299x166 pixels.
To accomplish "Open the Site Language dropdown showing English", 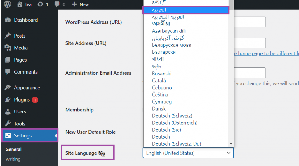I will (x=188, y=153).
